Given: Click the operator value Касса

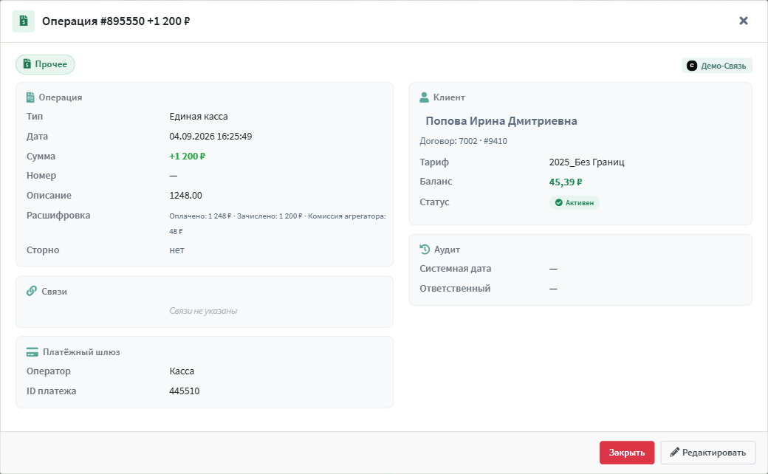Looking at the screenshot, I should [x=182, y=371].
